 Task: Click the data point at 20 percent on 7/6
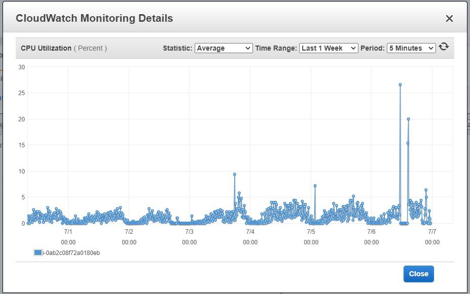click(x=408, y=119)
